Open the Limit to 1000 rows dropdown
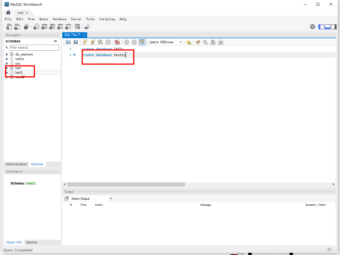The height and width of the screenshot is (255, 340). [x=165, y=42]
